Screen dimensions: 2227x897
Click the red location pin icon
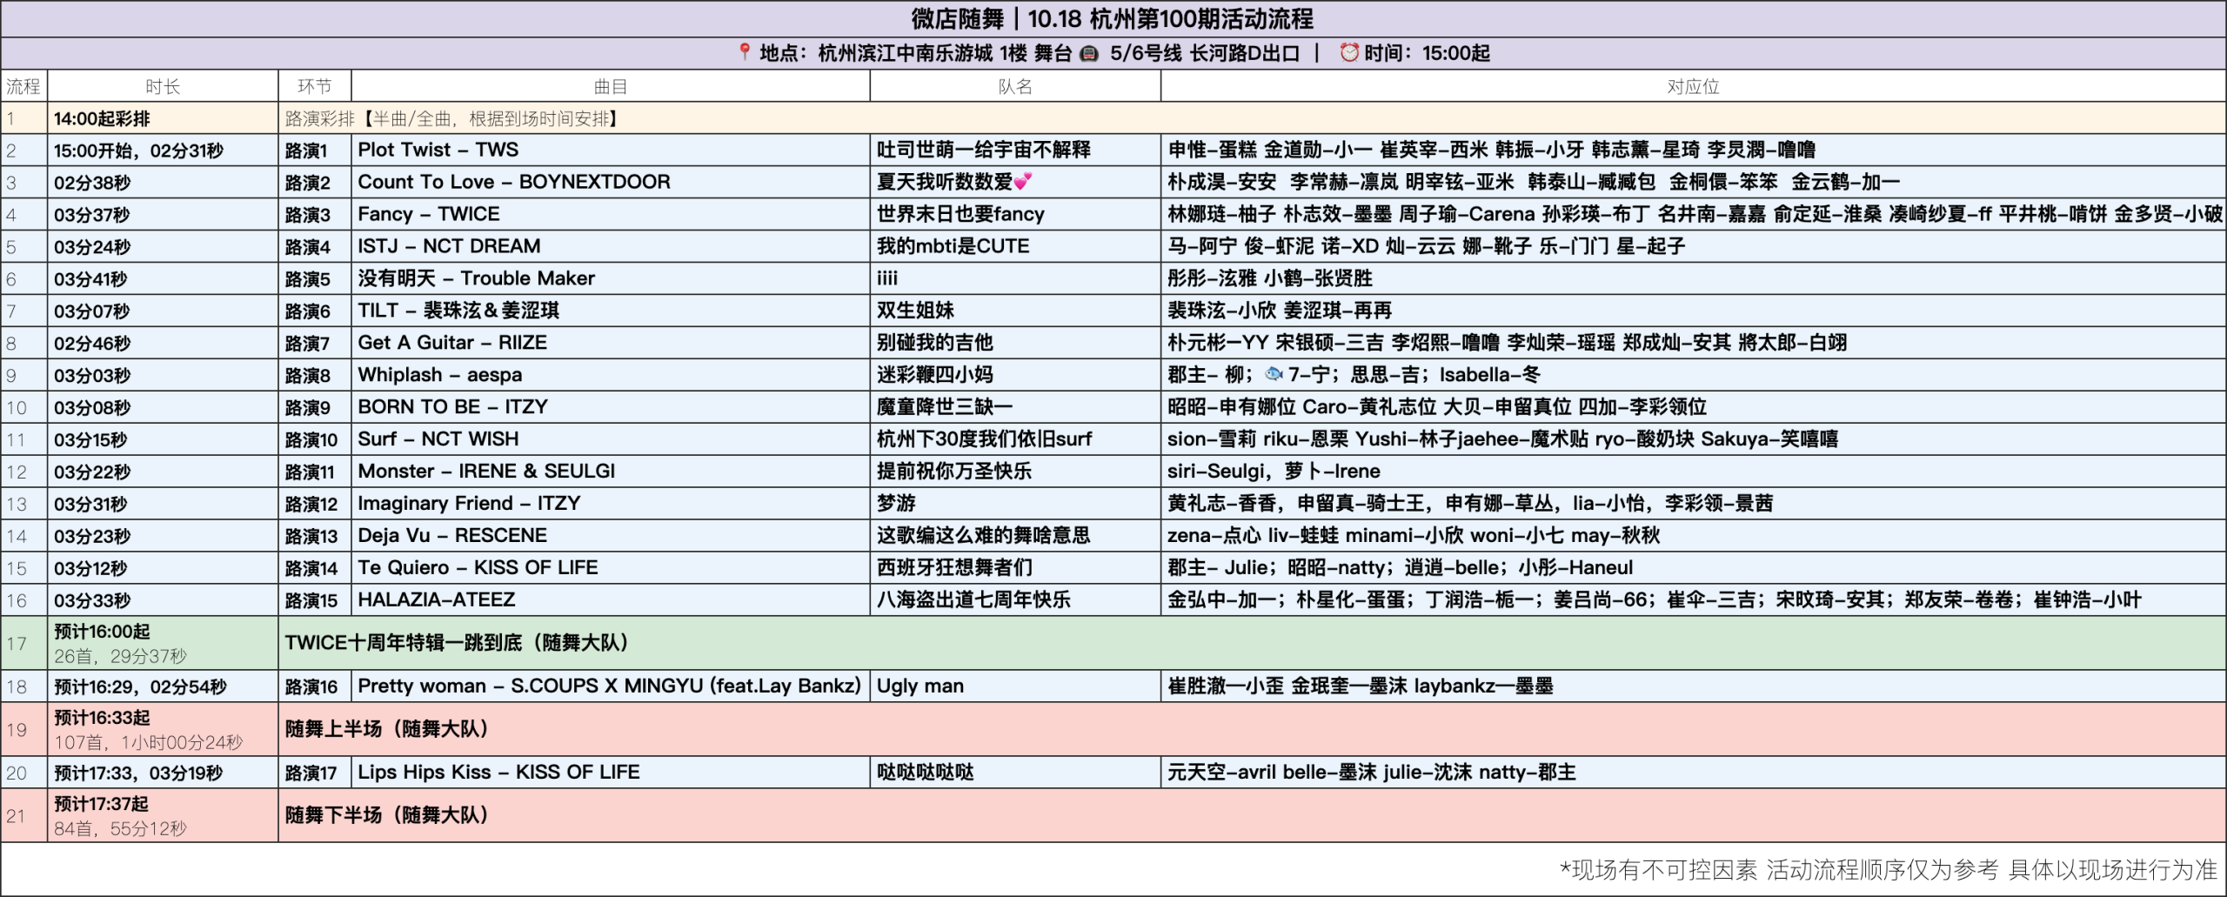coord(744,52)
